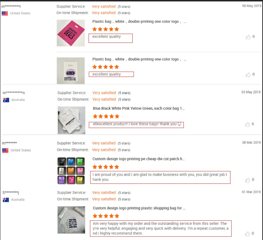Screen dimensions: 263x240
Task: View the colorful bags grid thumbnail
Action: (x=71, y=171)
